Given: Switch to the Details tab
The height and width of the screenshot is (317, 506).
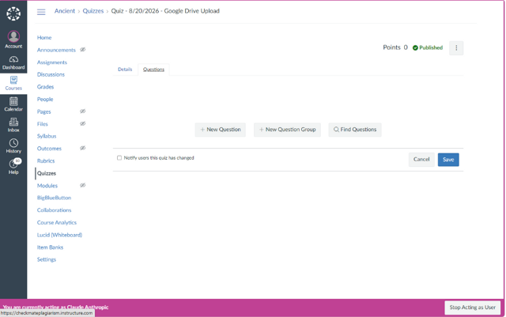Looking at the screenshot, I should click(x=125, y=70).
